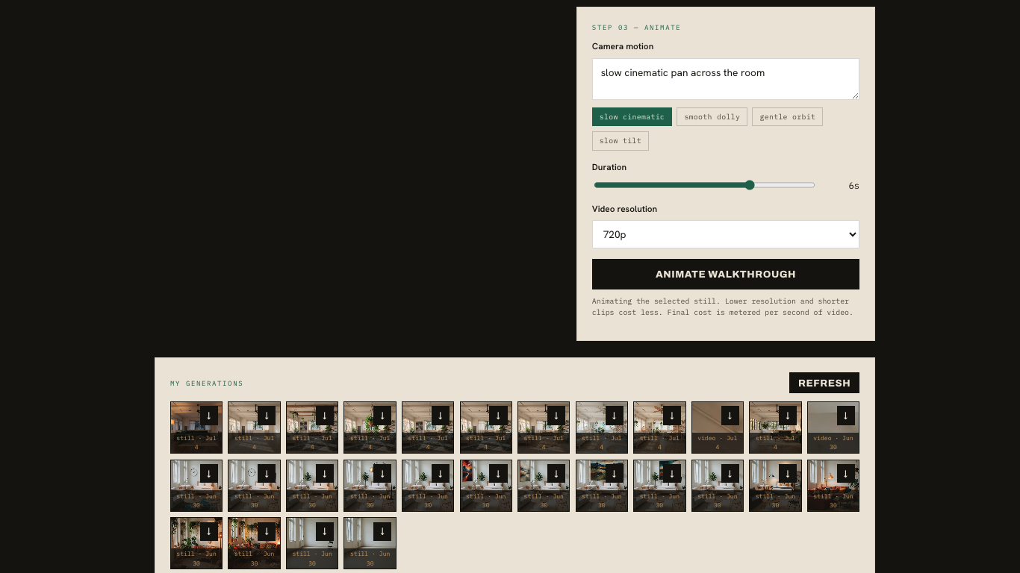Open the Video resolution 720p dropdown
Screen dimensions: 1020x573
click(726, 234)
